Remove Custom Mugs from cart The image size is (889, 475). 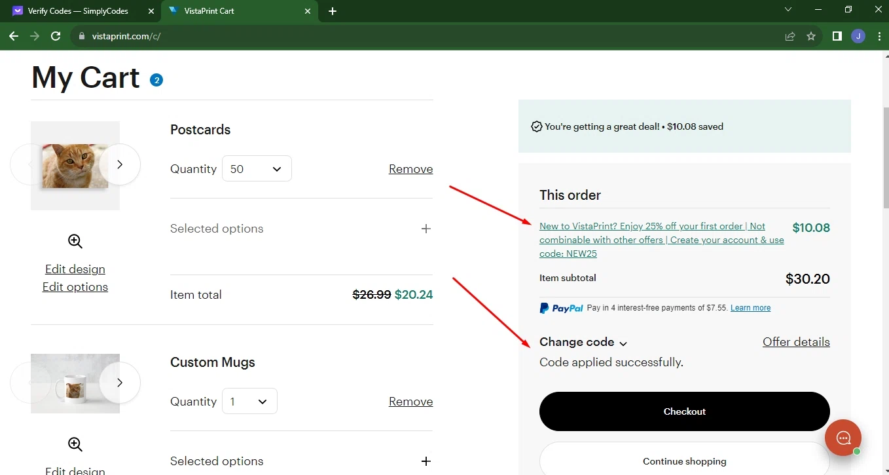[410, 402]
